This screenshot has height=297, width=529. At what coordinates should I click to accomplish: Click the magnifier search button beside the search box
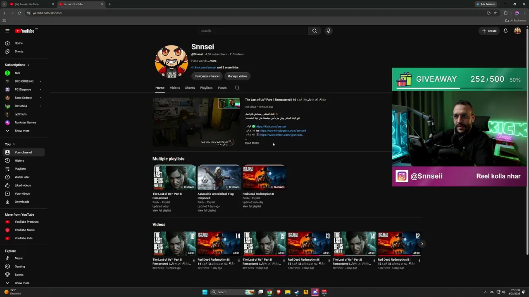(315, 31)
